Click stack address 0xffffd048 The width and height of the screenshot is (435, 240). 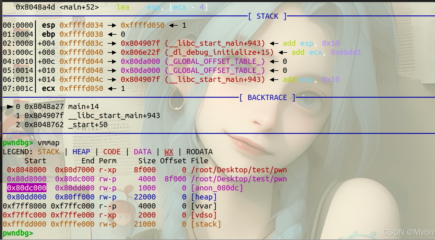coord(81,71)
